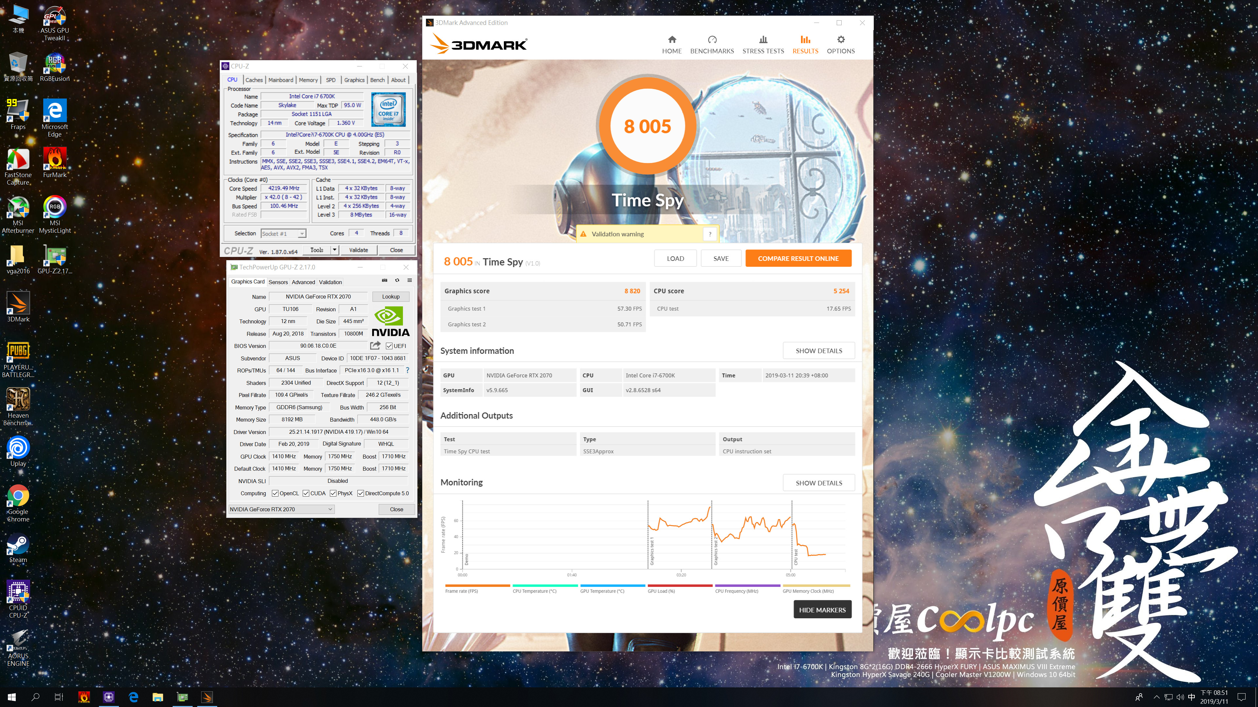Open STRESS TESTS in 3DMark
The image size is (1258, 707).
click(x=763, y=45)
